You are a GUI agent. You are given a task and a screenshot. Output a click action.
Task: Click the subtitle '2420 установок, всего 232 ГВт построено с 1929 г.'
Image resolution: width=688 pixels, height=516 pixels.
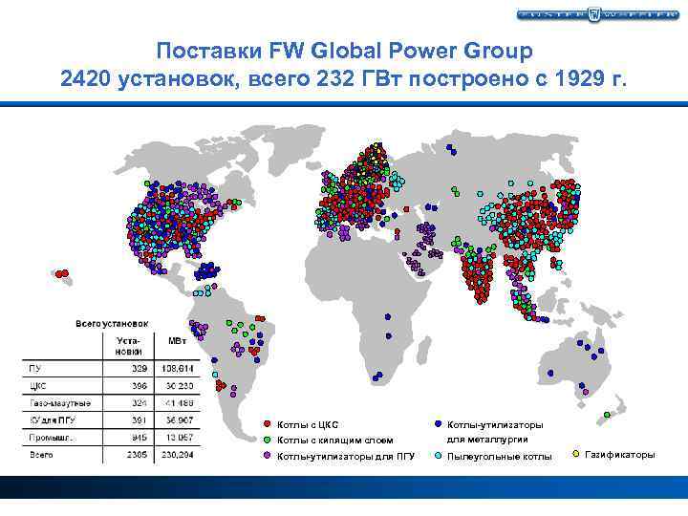click(x=344, y=79)
